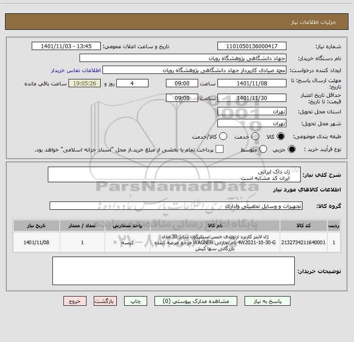Click the نام کالا column header
This screenshot has height=342, width=354.
pyautogui.click(x=215, y=226)
